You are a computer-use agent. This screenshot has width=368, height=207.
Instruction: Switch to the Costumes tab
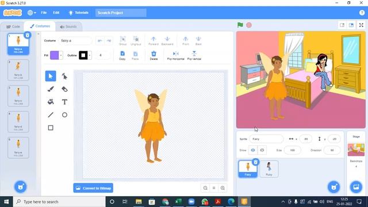click(x=40, y=26)
